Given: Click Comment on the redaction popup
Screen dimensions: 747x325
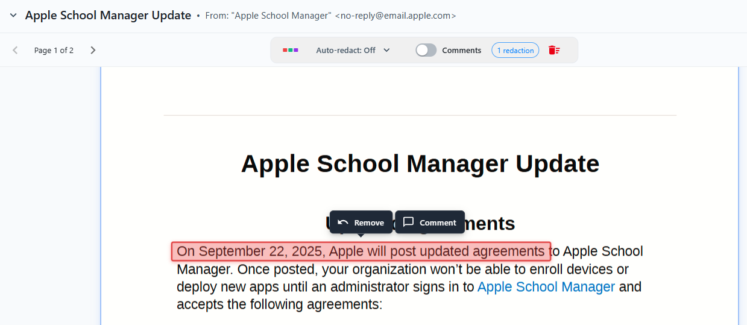Looking at the screenshot, I should tap(430, 222).
